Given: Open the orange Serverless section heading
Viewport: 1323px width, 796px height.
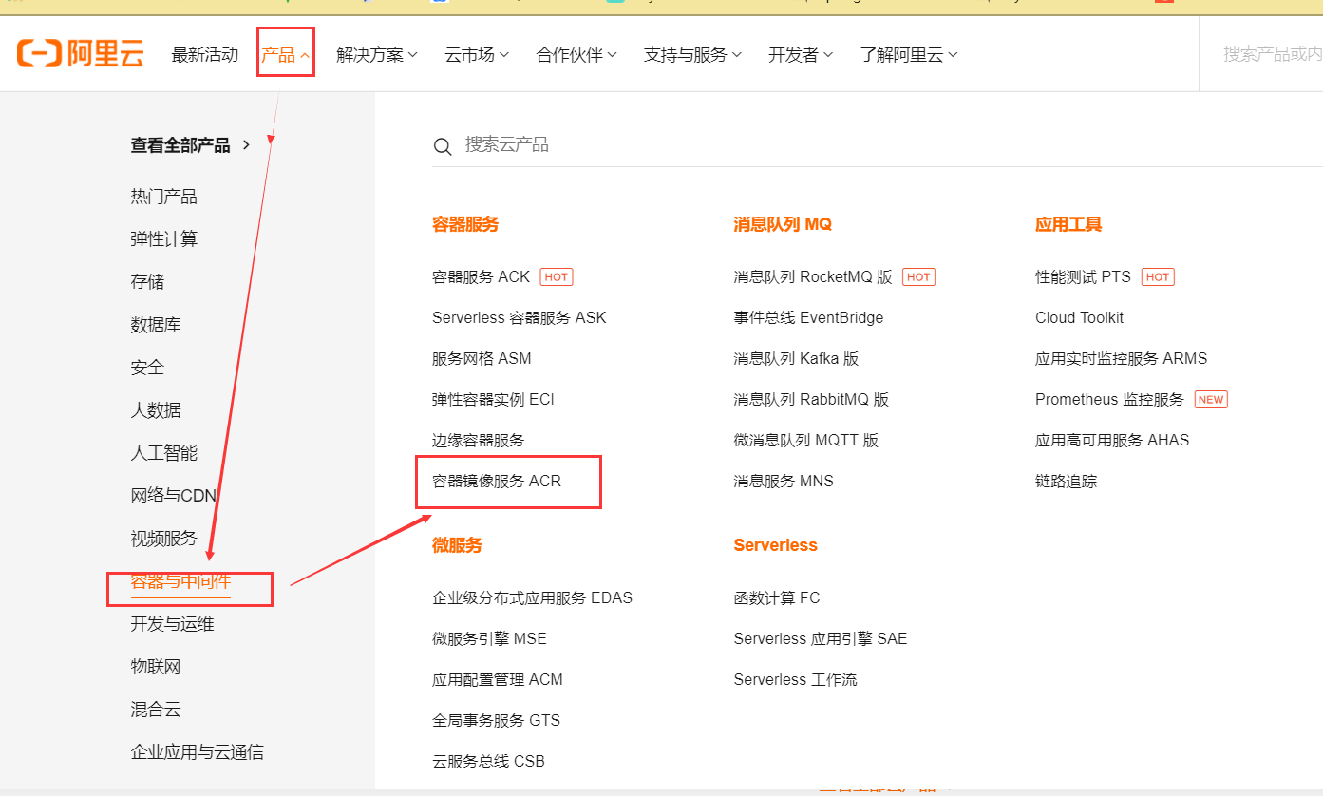Looking at the screenshot, I should click(x=775, y=545).
